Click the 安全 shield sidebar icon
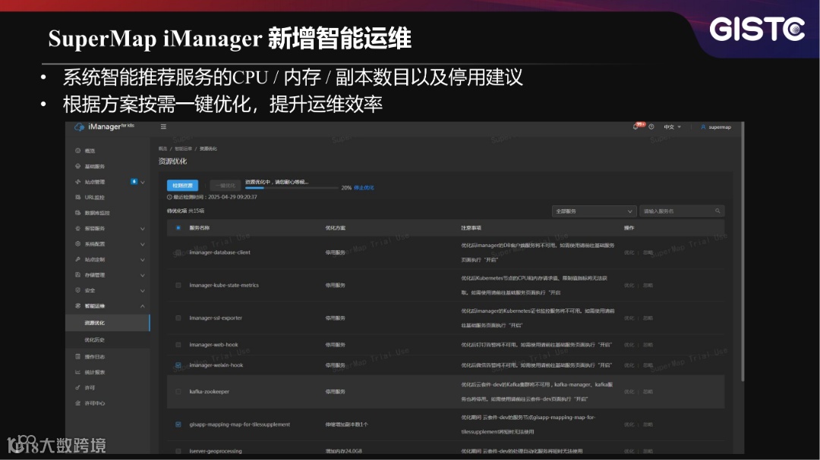The height and width of the screenshot is (460, 820). coord(78,290)
